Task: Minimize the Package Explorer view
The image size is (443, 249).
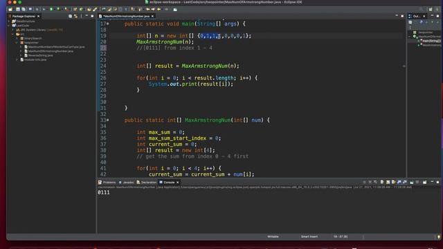Action: click(x=87, y=16)
